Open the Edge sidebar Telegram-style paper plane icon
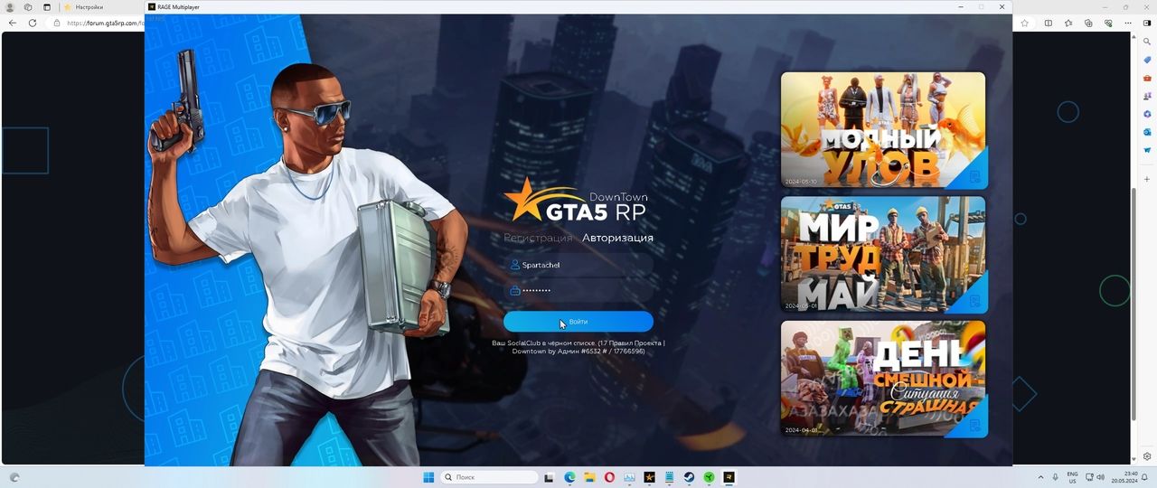 1147,150
